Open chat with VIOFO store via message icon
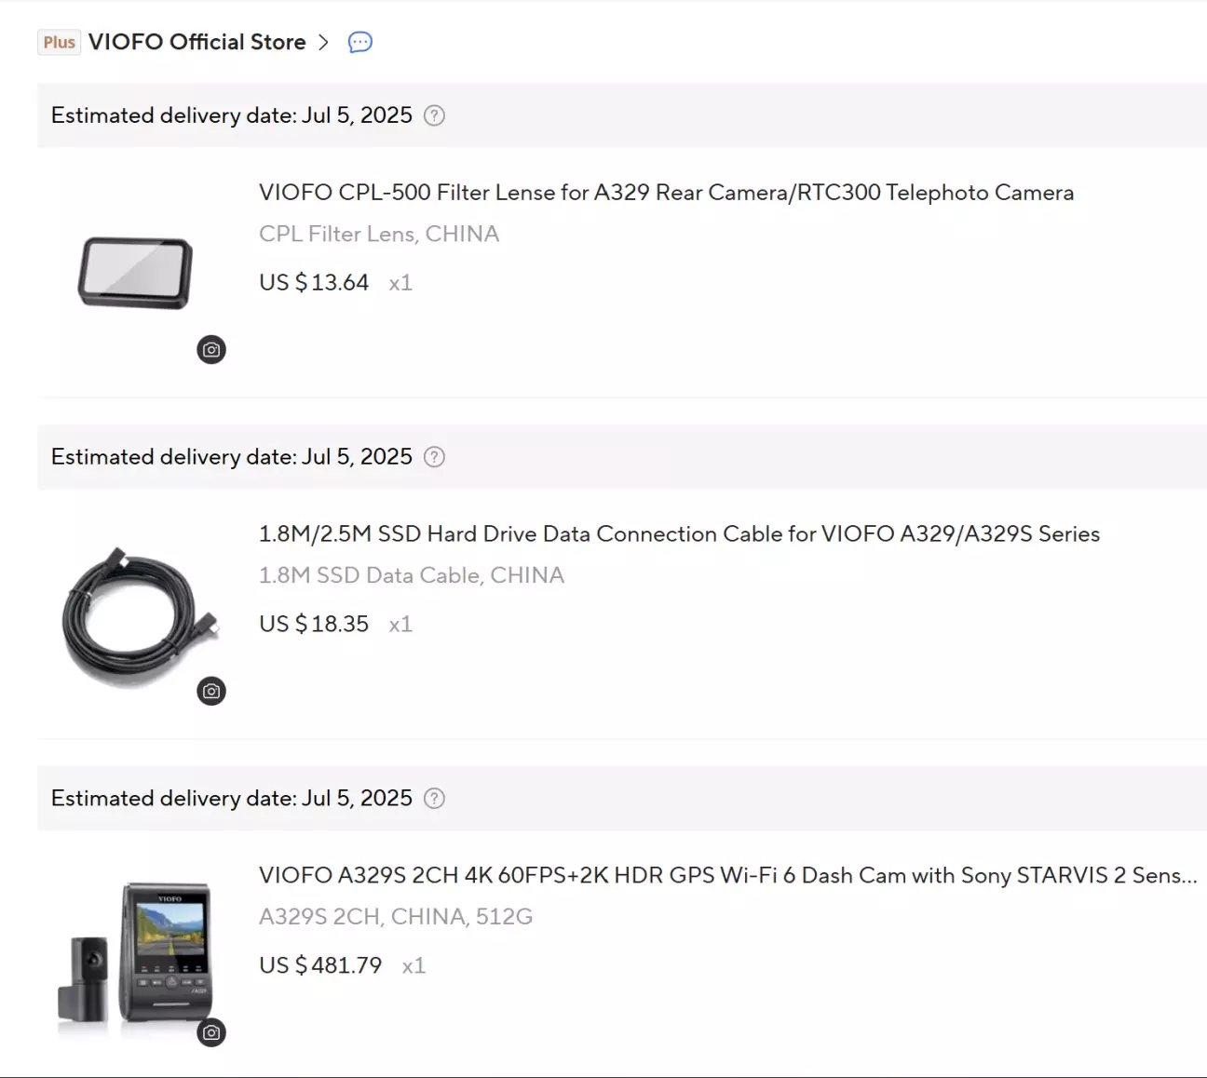This screenshot has height=1078, width=1207. coord(360,42)
